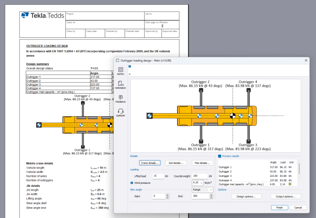Select Outrigger 3 row in preview results
The image size is (316, 218).
257,176
